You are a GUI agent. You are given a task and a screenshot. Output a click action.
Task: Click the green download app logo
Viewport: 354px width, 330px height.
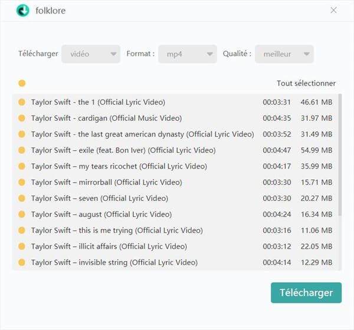pyautogui.click(x=23, y=11)
